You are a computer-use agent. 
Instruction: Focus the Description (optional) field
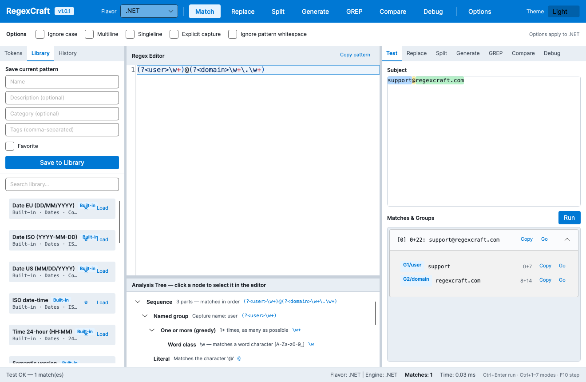(x=62, y=98)
